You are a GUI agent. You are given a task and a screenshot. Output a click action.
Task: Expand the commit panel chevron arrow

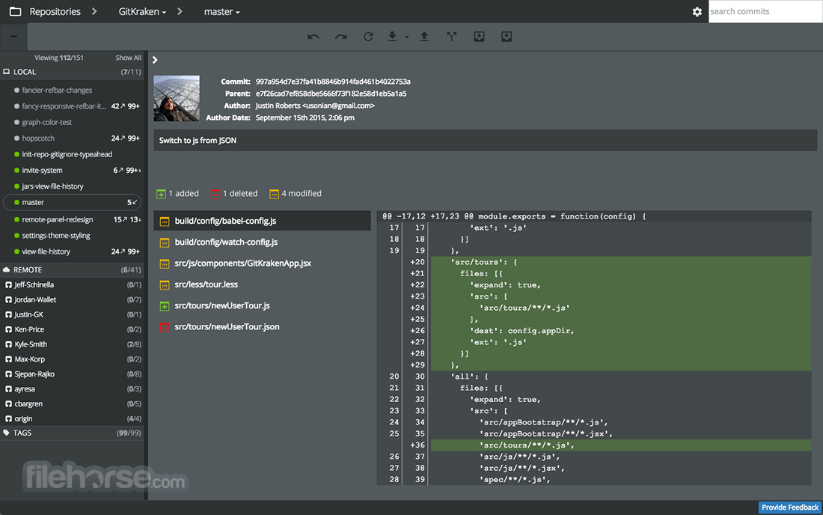point(155,60)
